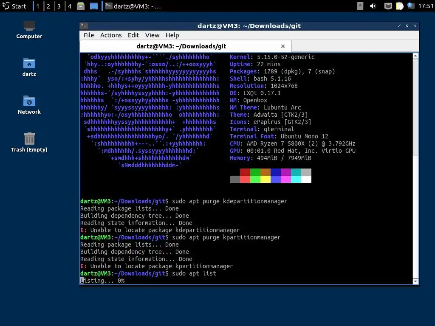435x326 pixels.
Task: Open the Help menu
Action: coord(172,35)
